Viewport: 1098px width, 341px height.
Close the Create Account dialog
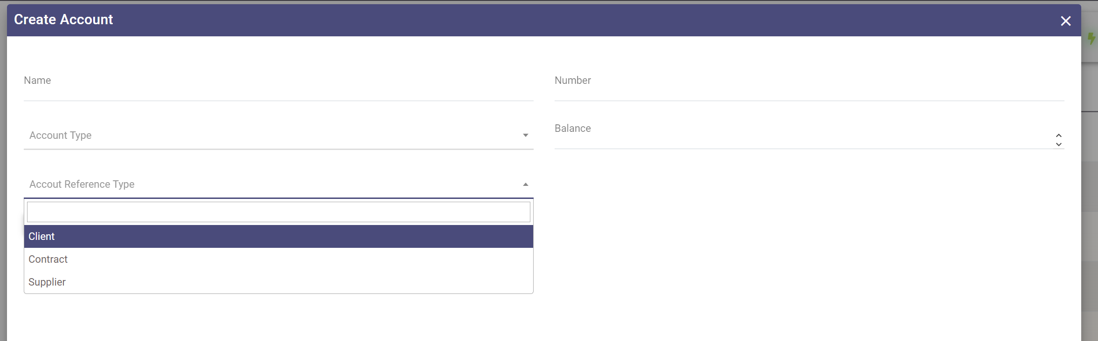click(x=1065, y=21)
